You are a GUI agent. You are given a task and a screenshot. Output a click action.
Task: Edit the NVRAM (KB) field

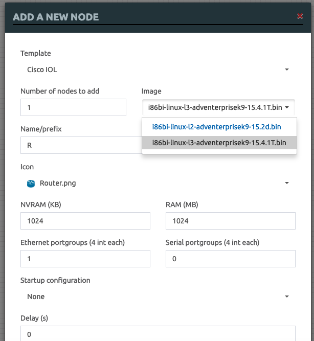[x=85, y=221]
